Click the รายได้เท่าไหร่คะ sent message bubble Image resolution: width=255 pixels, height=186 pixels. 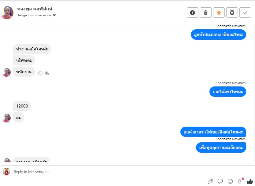pos(228,92)
